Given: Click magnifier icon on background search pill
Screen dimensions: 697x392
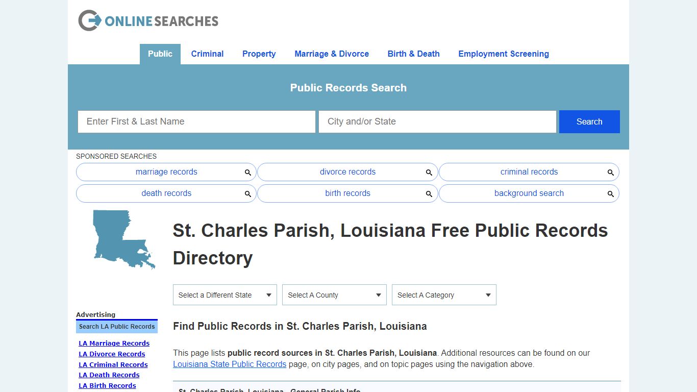Looking at the screenshot, I should pyautogui.click(x=610, y=194).
